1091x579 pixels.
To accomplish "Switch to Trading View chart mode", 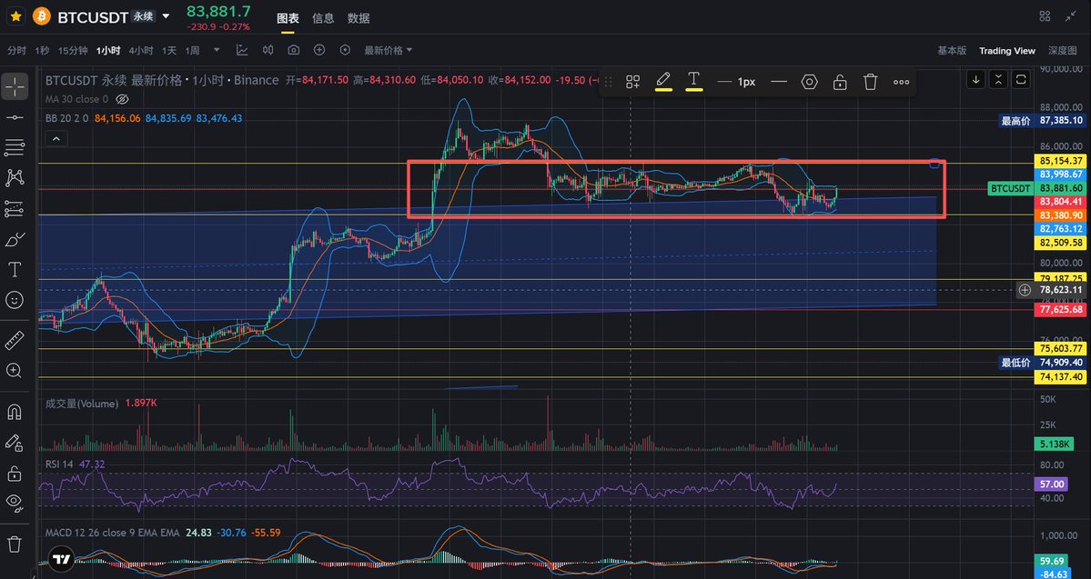I will pos(1006,50).
